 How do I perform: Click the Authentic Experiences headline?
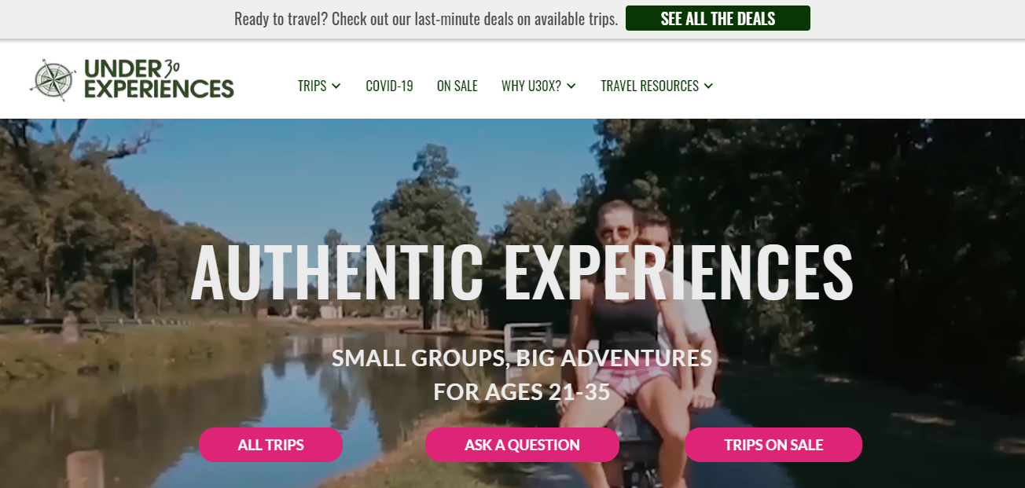click(x=522, y=273)
